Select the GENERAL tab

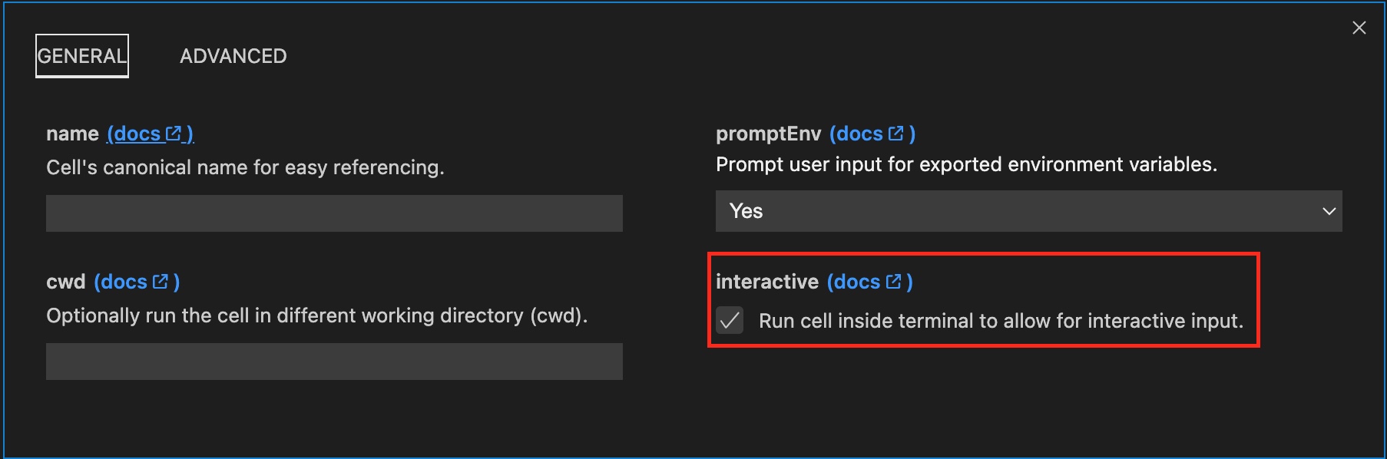(81, 56)
